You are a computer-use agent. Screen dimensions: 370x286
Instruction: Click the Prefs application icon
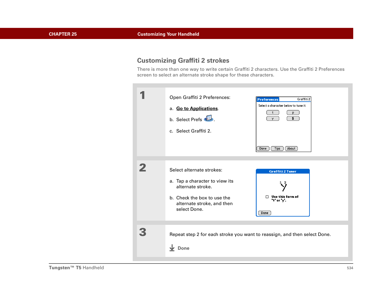(x=209, y=118)
